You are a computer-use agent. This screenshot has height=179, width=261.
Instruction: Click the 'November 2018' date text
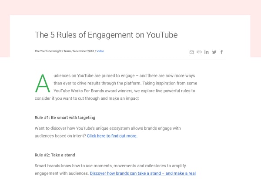84,51
